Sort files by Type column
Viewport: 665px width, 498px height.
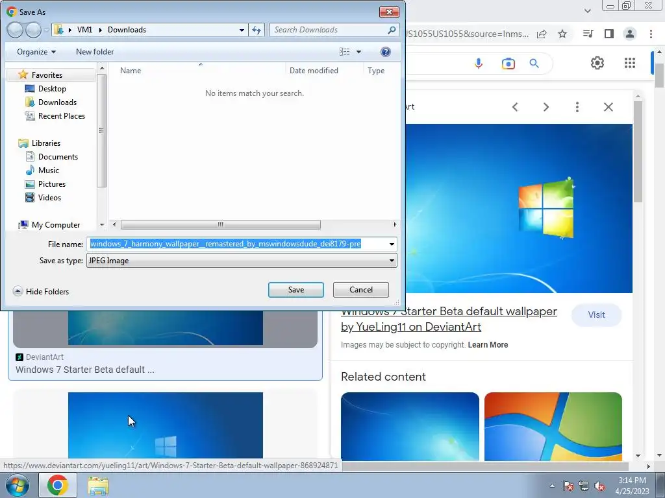[376, 71]
